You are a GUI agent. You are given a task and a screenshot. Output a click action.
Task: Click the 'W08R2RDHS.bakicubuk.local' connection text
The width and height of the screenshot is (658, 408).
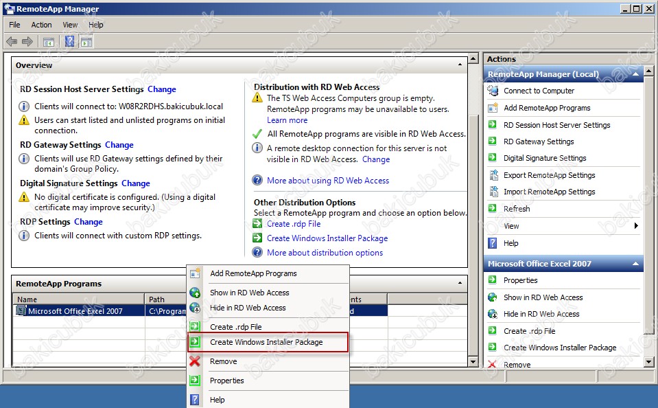(x=171, y=106)
